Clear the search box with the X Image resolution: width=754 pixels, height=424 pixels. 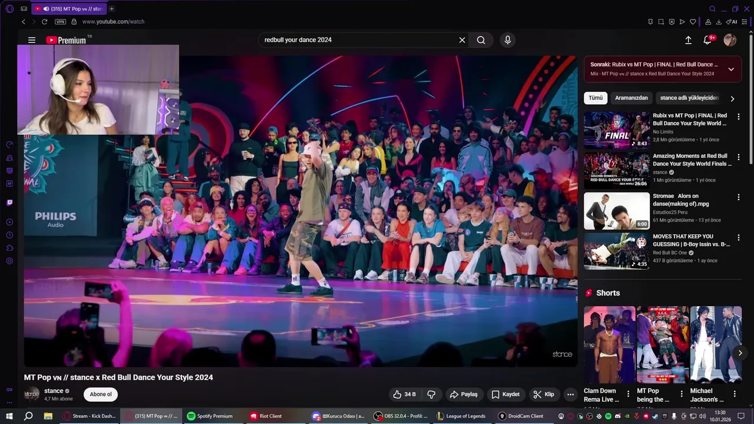point(462,40)
